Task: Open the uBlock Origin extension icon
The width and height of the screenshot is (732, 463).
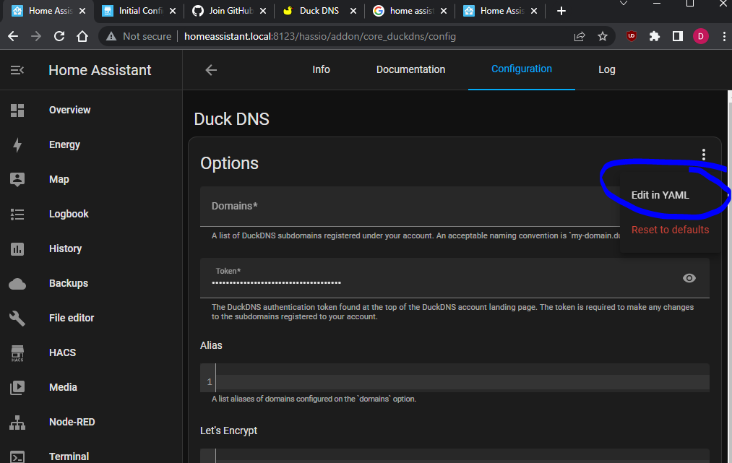Action: tap(631, 36)
